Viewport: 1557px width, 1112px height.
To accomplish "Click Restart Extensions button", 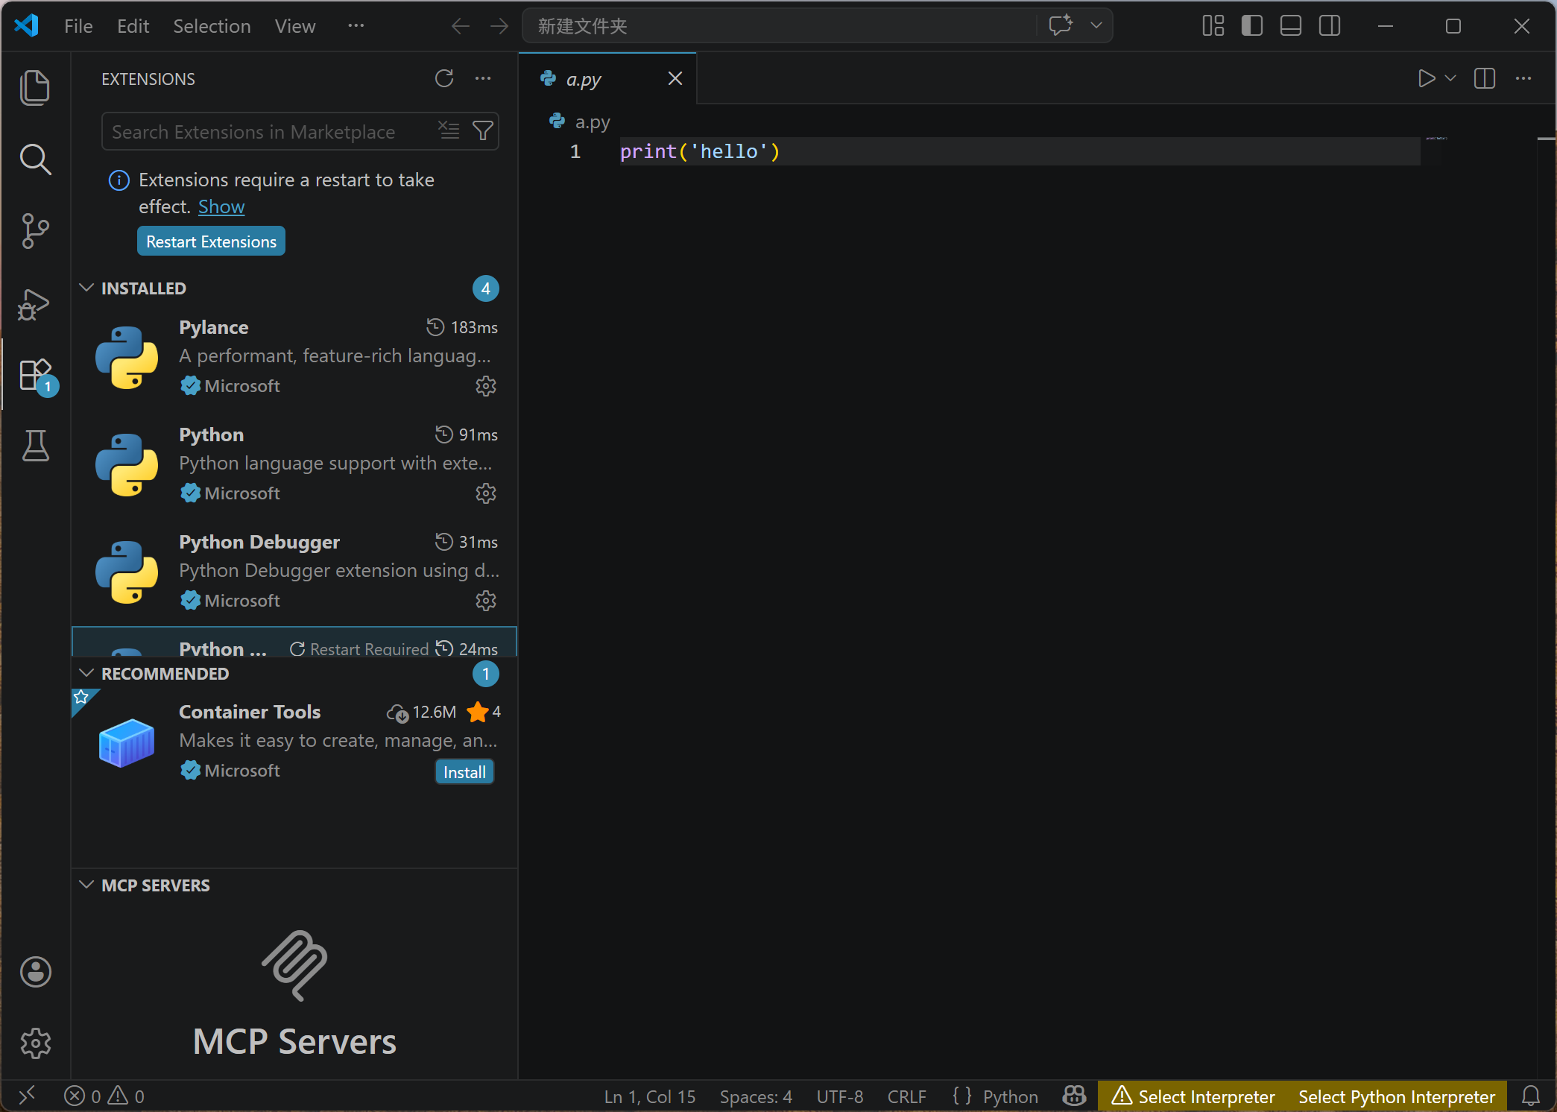I will [211, 241].
